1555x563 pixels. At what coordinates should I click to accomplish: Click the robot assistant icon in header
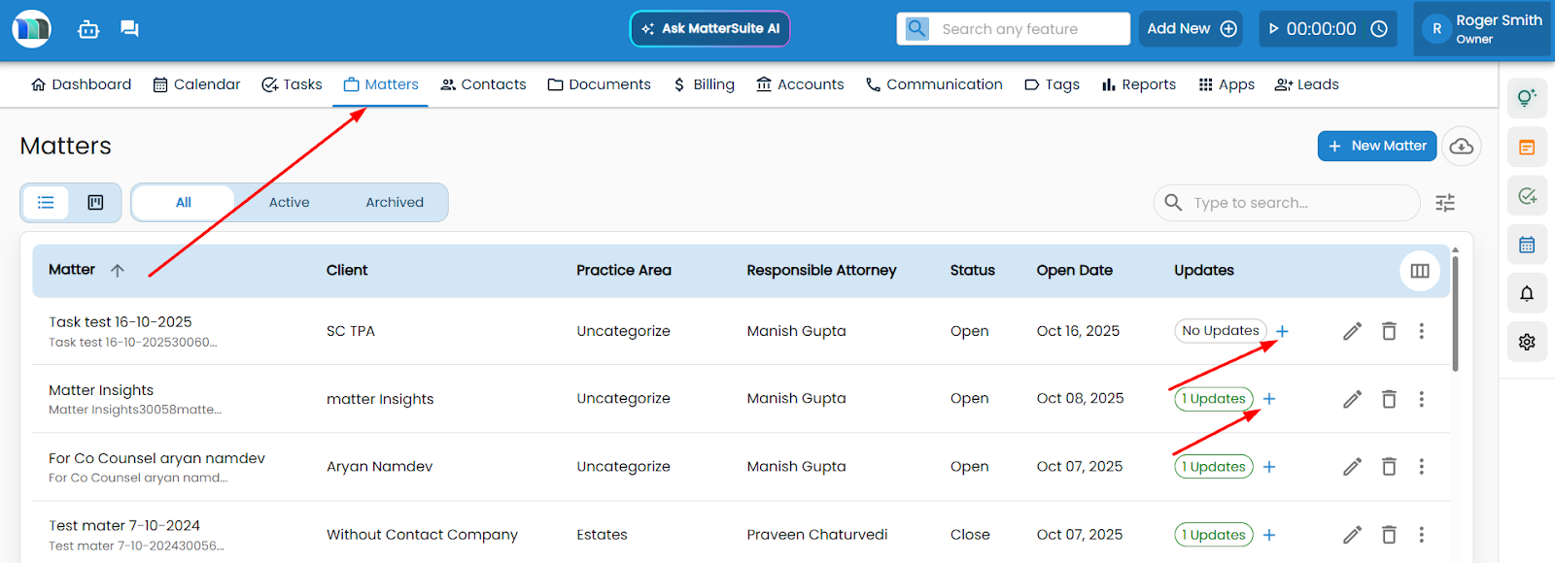point(88,29)
